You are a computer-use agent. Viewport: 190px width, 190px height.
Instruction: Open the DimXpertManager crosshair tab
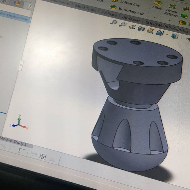click(4, 1)
